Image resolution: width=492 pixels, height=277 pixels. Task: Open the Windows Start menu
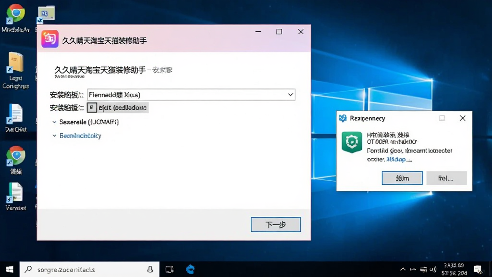(10, 269)
